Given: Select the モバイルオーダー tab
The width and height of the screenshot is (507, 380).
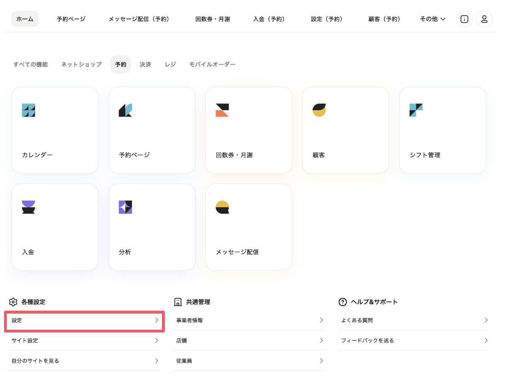Looking at the screenshot, I should click(x=212, y=65).
